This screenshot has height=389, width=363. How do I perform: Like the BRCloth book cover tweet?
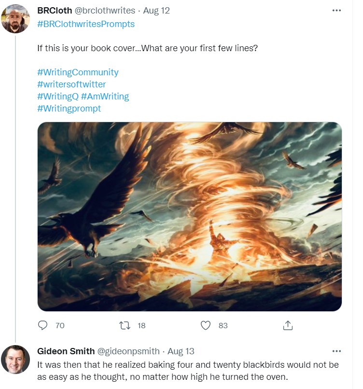click(x=206, y=325)
